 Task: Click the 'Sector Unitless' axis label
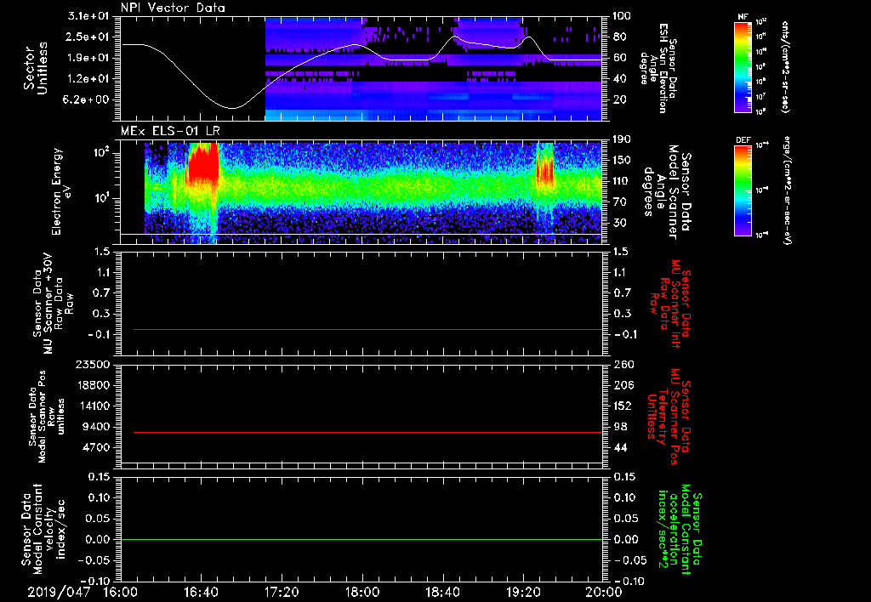pyautogui.click(x=36, y=68)
